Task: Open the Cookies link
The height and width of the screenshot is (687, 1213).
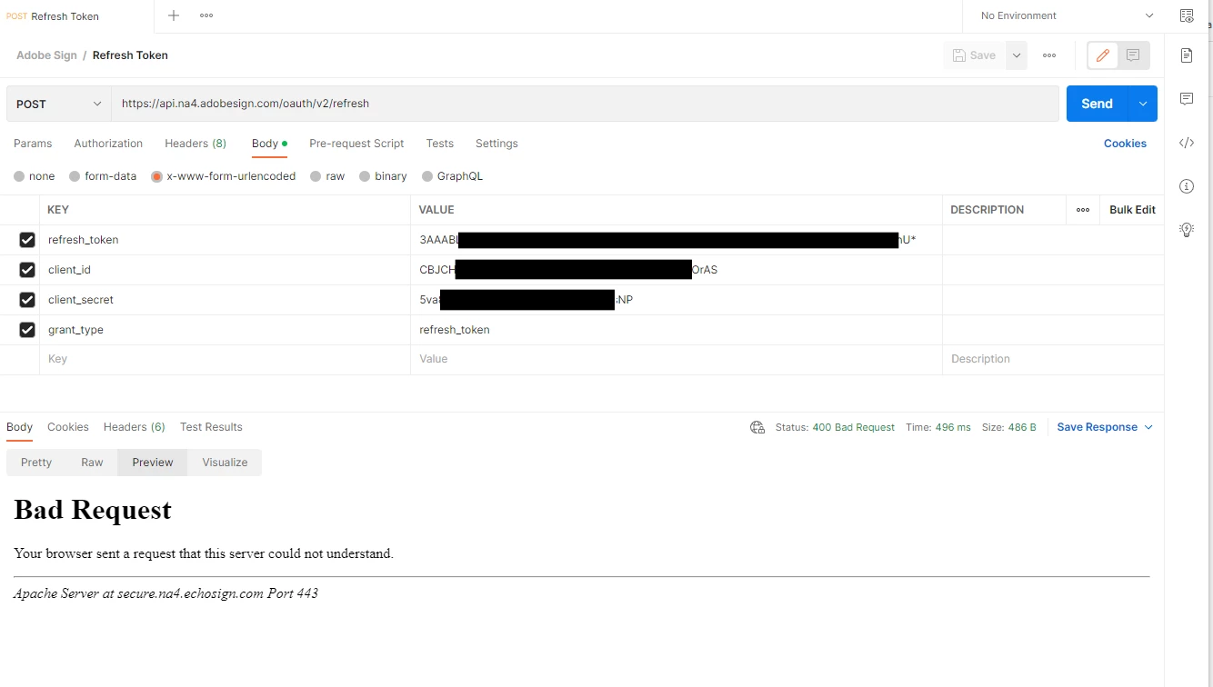Action: [x=1125, y=144]
